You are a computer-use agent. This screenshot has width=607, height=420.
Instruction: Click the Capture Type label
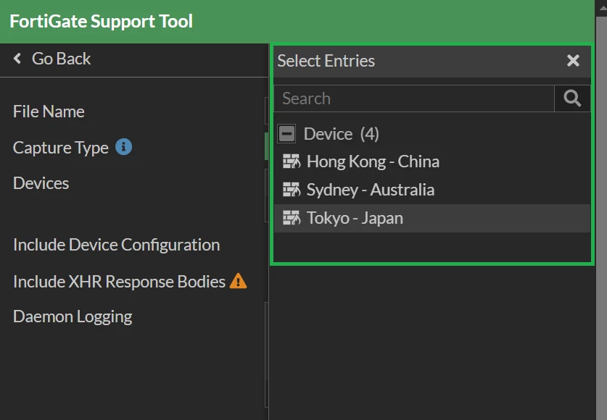(x=61, y=148)
